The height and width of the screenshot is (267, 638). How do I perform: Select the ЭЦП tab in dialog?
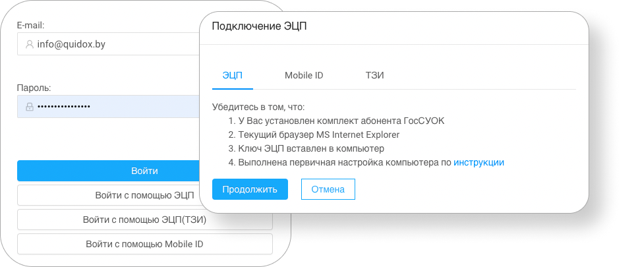pyautogui.click(x=233, y=75)
